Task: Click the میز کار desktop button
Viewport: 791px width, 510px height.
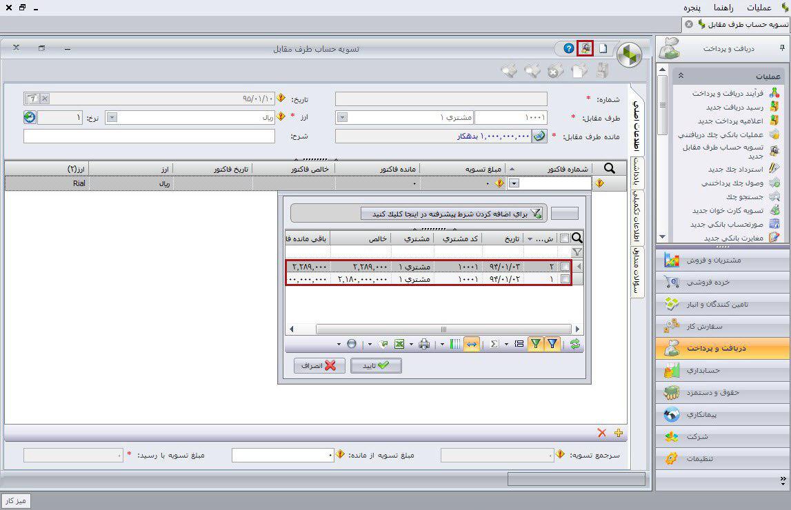Action: pos(16,501)
